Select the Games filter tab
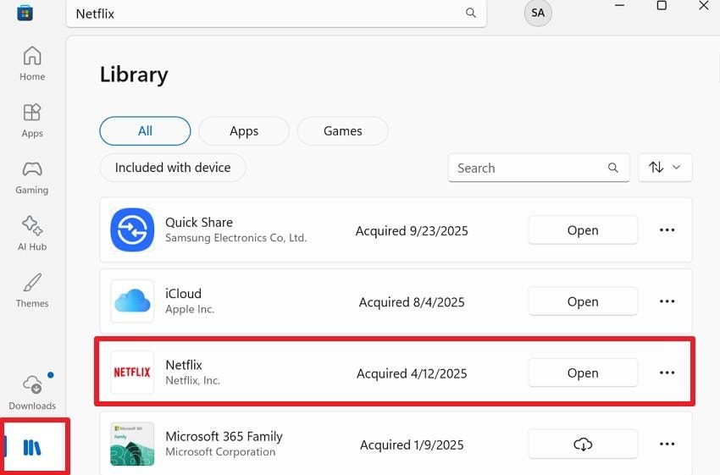Image resolution: width=720 pixels, height=475 pixels. tap(342, 130)
